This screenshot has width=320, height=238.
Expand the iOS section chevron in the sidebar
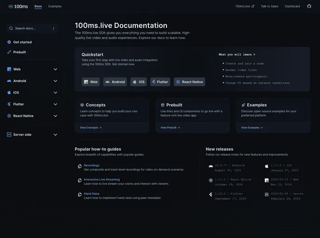(x=55, y=93)
